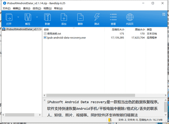Screen dimensions: 169x124
Task: Open the 视图(V) menu
Action: 47,8
